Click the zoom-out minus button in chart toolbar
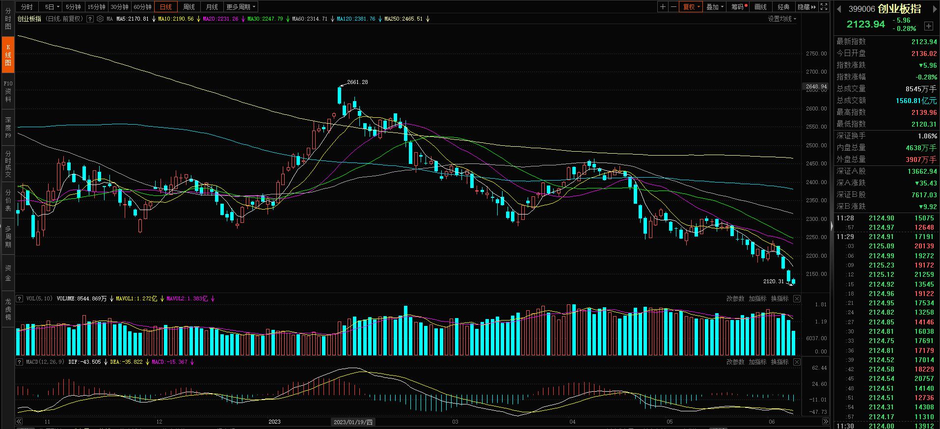This screenshot has height=429, width=940. (673, 7)
